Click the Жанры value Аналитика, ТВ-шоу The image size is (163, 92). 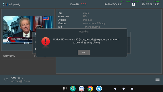click(x=94, y=23)
